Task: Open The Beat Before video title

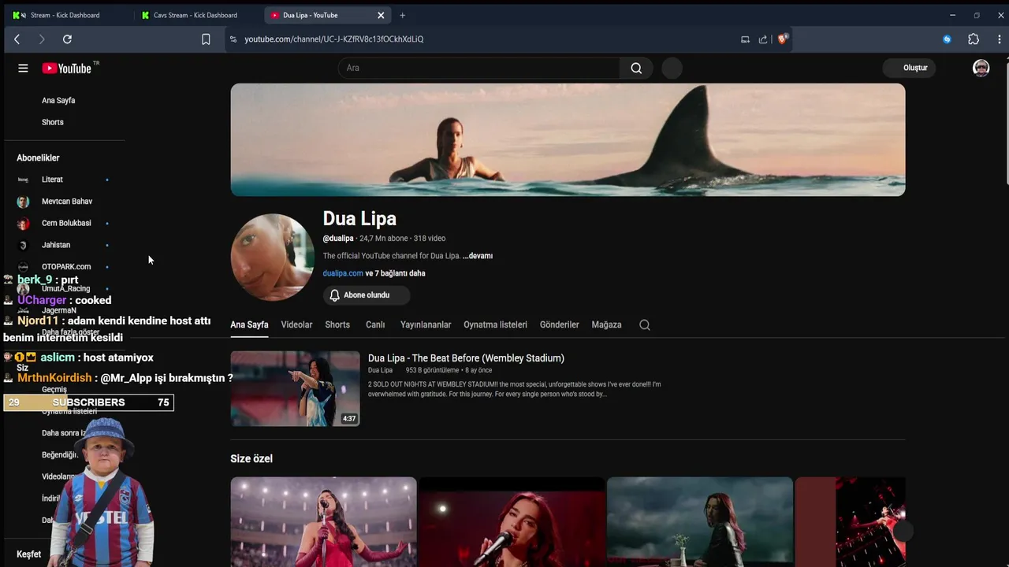Action: coord(466,358)
